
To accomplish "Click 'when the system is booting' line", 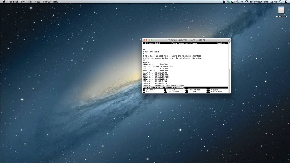I will click(173, 58).
